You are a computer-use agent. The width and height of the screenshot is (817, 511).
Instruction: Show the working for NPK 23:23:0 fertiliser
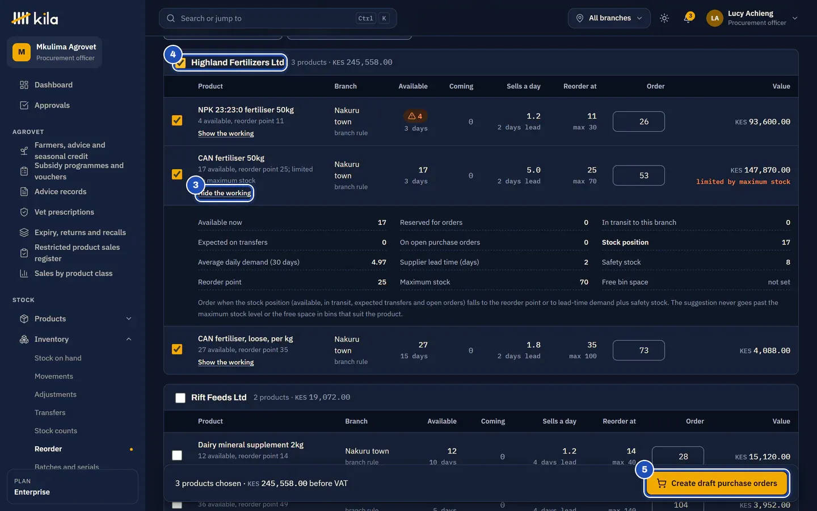[226, 133]
